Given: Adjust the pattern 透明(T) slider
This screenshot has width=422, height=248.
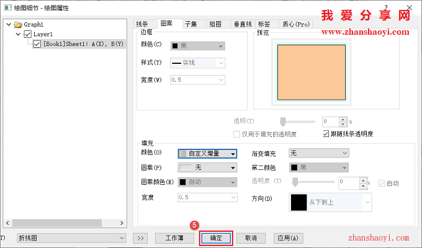Looking at the screenshot, I should point(282,122).
